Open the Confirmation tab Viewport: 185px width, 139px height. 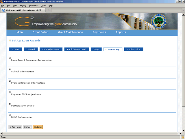134,49
